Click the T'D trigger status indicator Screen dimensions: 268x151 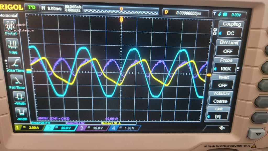[x=32, y=7]
